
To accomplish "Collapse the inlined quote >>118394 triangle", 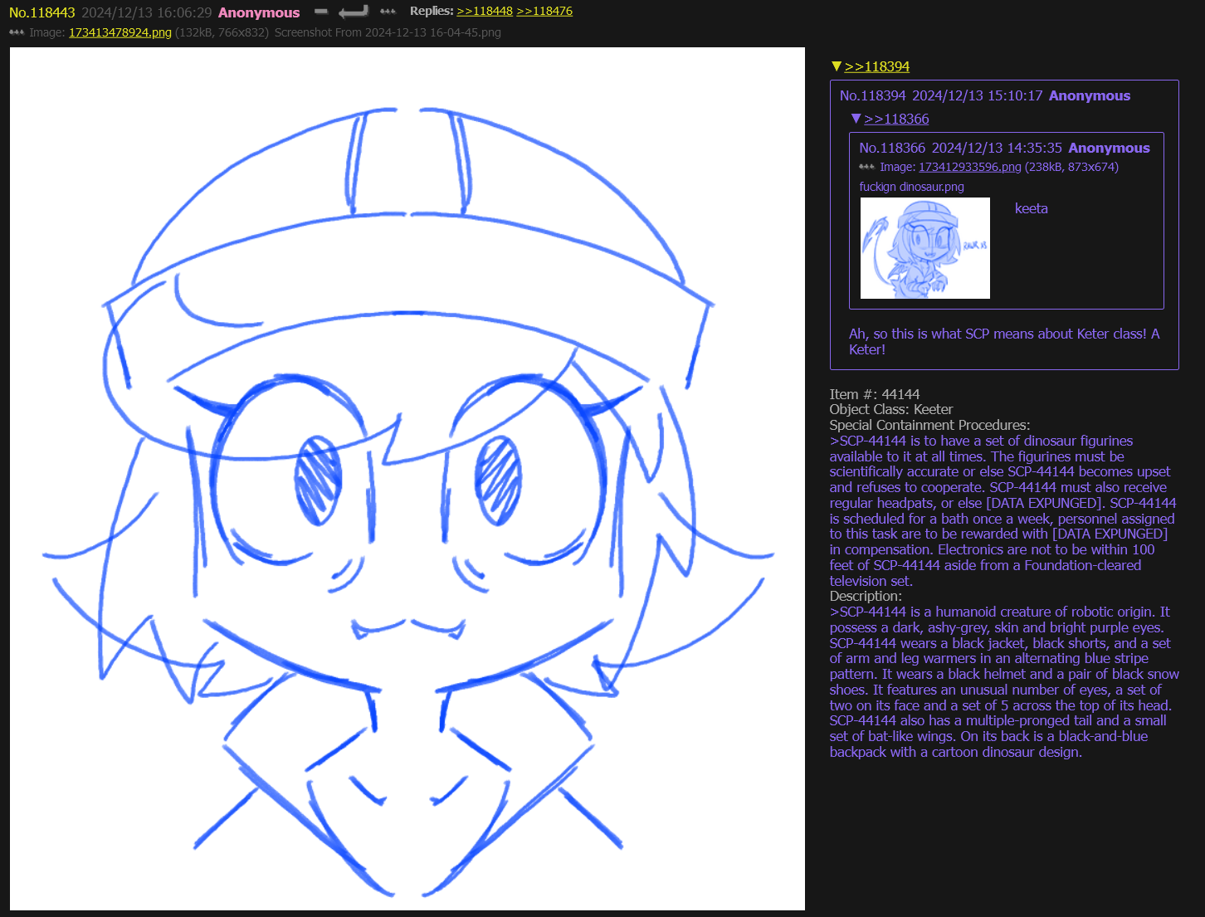I will (x=837, y=66).
